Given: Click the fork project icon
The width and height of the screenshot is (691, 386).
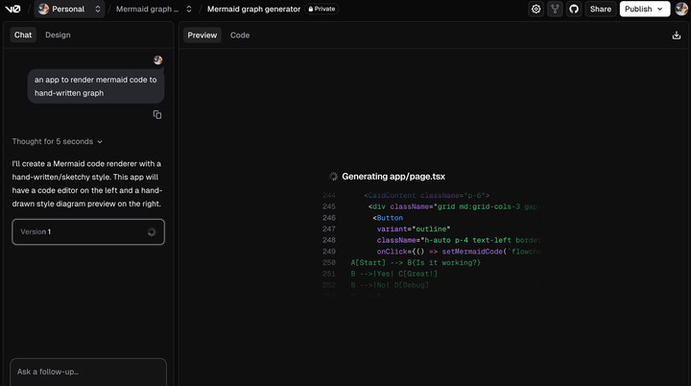Looking at the screenshot, I should [x=555, y=9].
